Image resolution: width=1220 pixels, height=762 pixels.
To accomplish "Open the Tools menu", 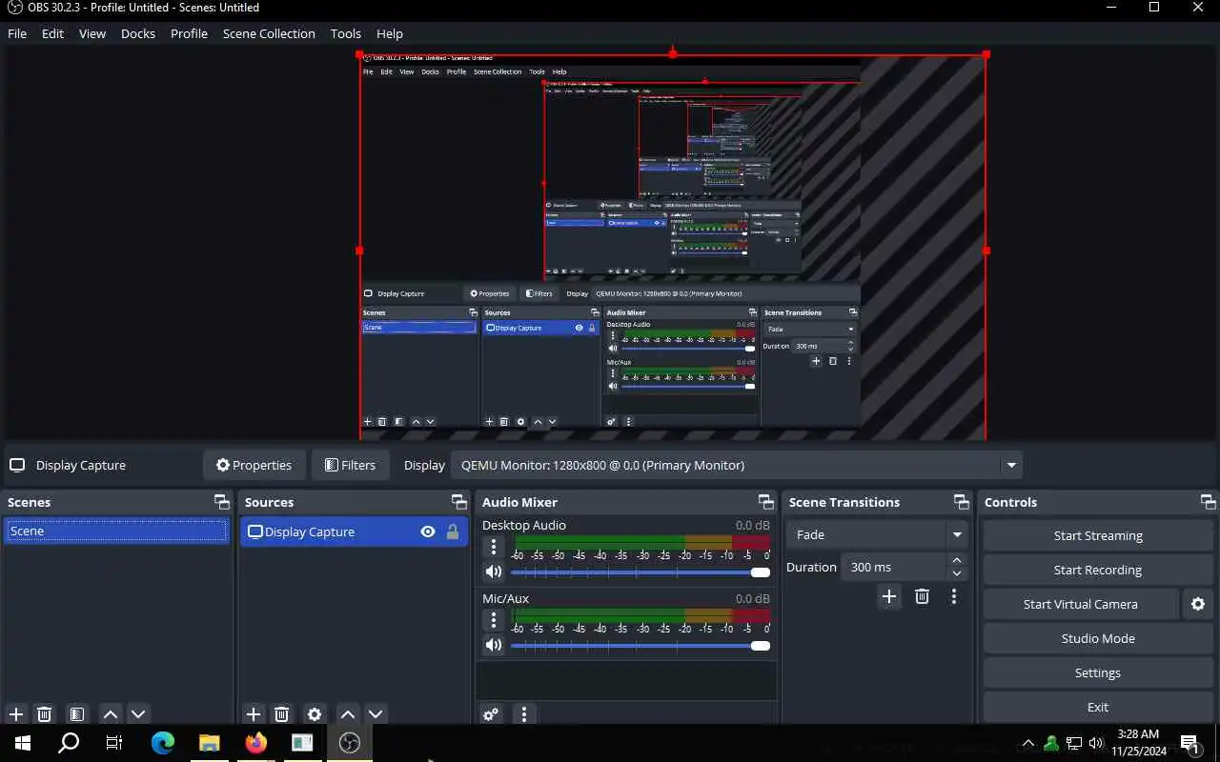I will [x=346, y=33].
